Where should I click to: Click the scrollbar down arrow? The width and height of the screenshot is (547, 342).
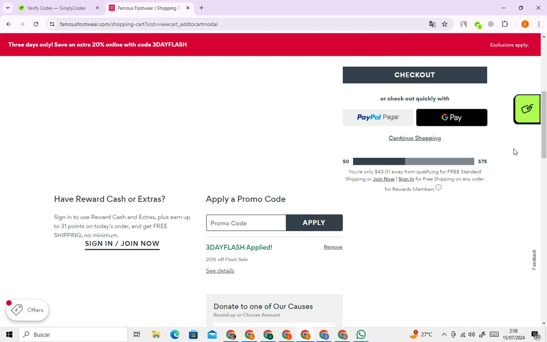[x=544, y=323]
